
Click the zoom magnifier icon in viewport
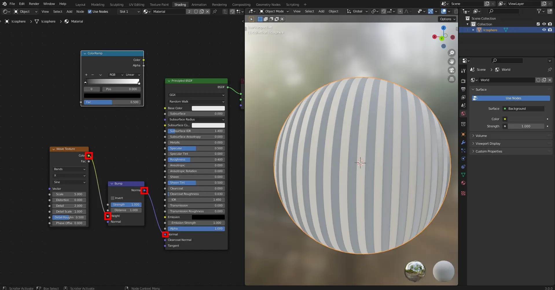[451, 53]
